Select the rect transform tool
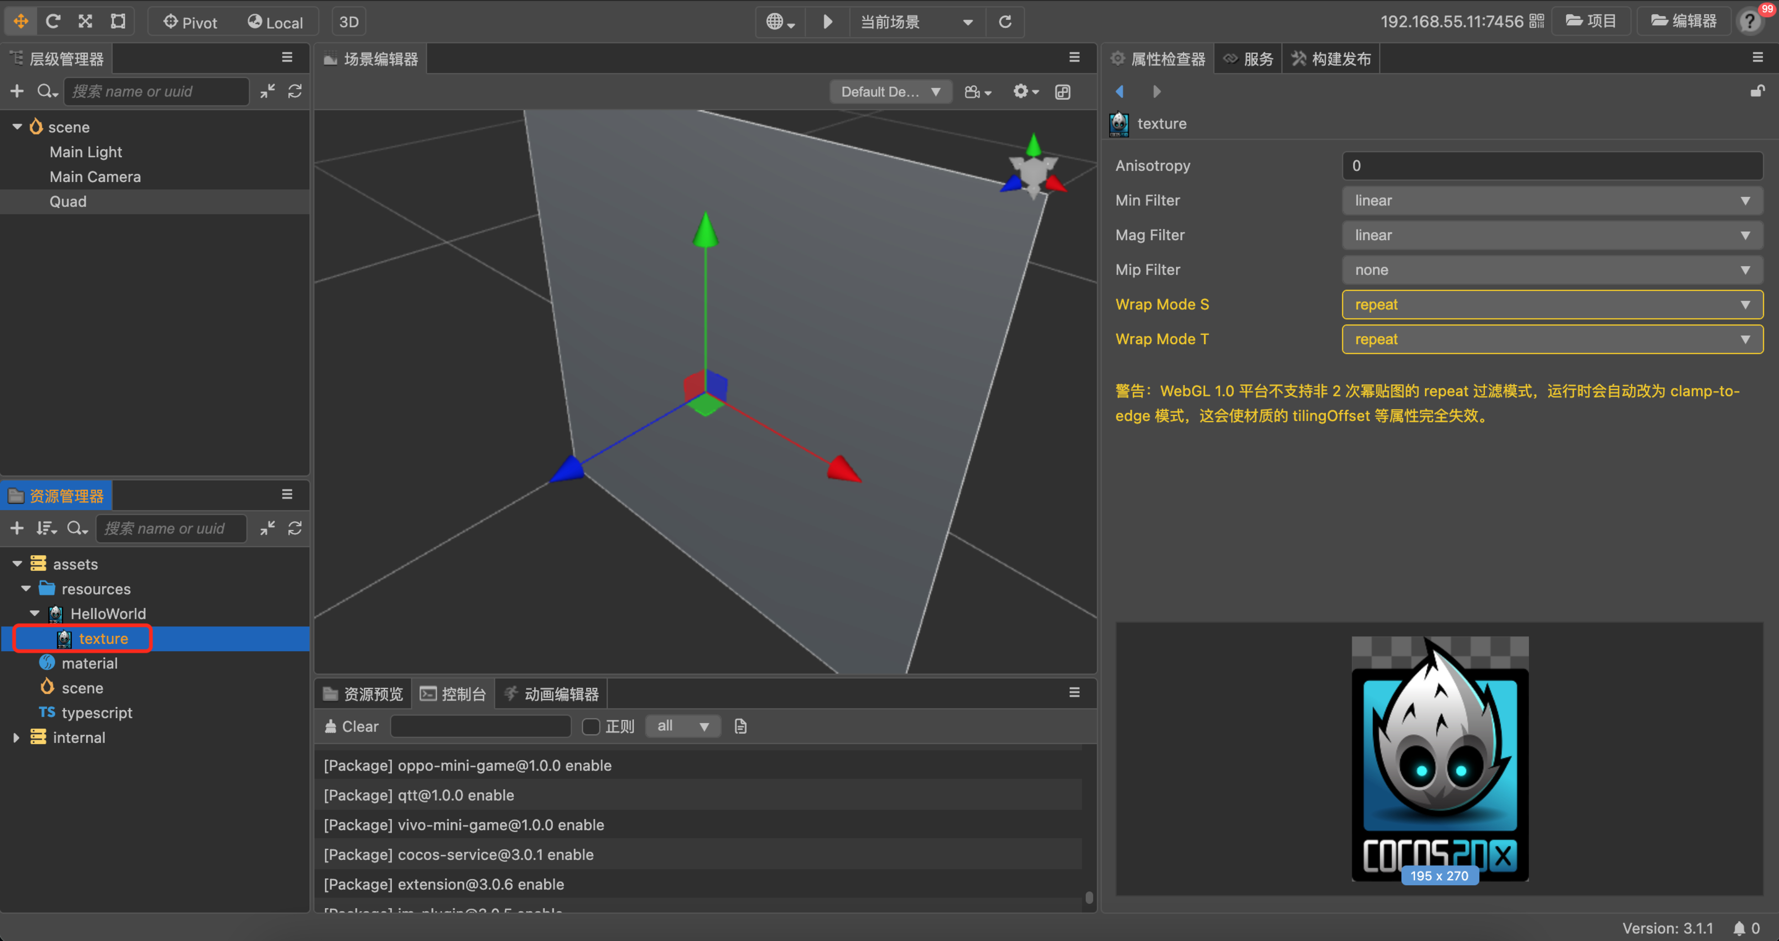The width and height of the screenshot is (1779, 941). click(118, 21)
